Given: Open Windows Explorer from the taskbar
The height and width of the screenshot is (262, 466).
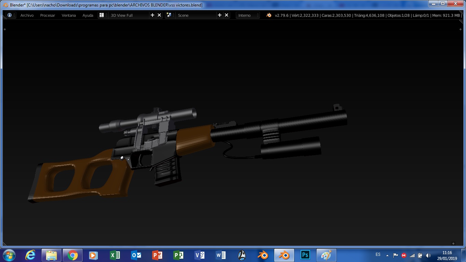Looking at the screenshot, I should (x=52, y=255).
